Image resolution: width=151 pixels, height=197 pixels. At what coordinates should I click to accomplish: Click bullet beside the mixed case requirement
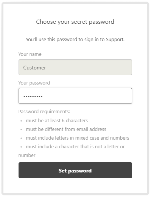coord(21,138)
